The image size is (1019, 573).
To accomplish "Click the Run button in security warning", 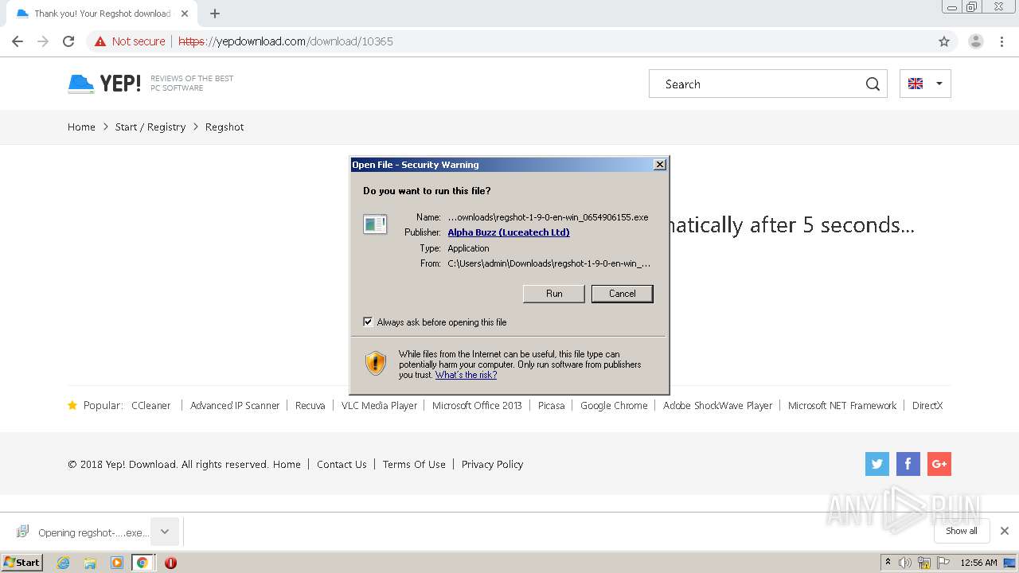I will pos(554,294).
